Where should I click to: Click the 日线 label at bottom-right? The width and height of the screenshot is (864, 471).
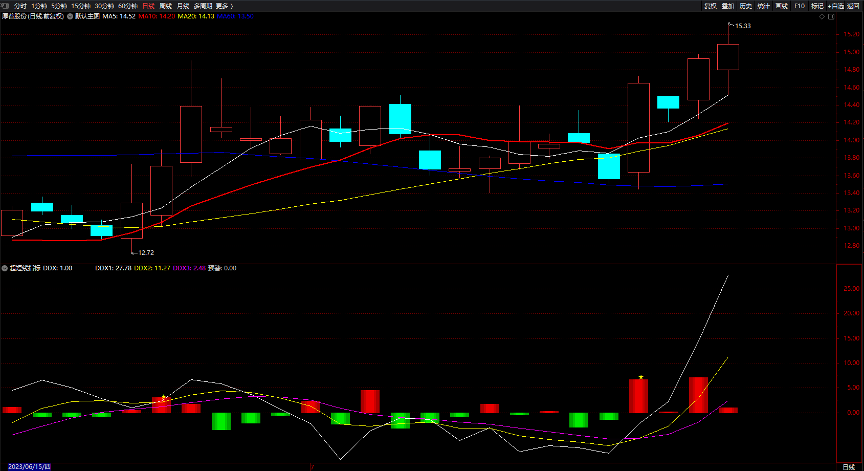(x=849, y=467)
